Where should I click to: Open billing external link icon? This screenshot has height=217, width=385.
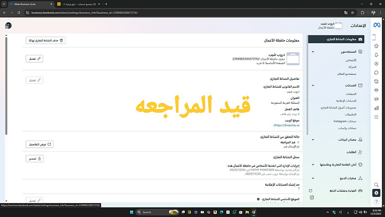tap(311, 191)
